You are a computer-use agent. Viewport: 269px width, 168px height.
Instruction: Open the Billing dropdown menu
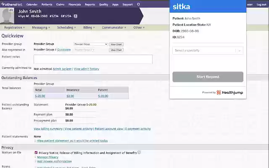click(89, 27)
